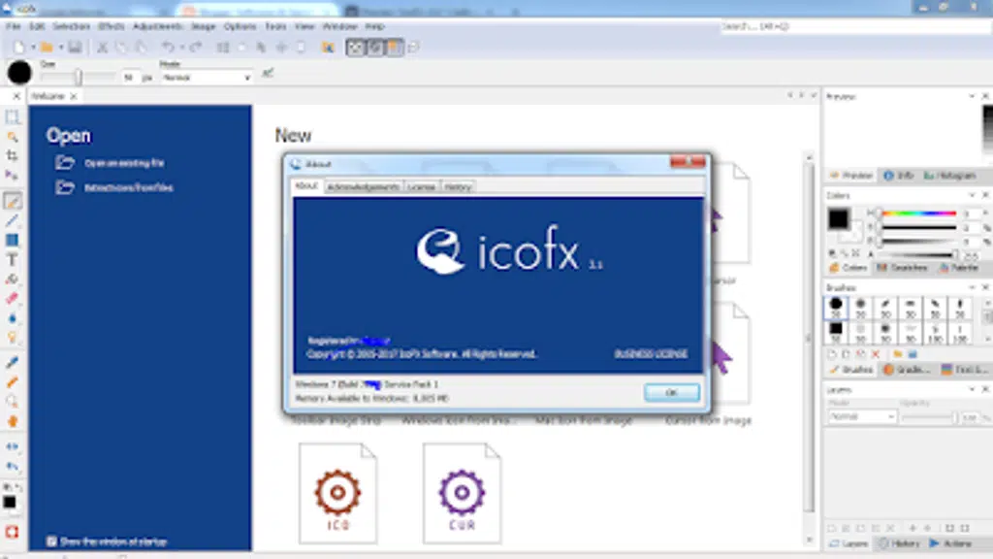Viewport: 993px width, 559px height.
Task: Open the File menu
Action: pyautogui.click(x=14, y=26)
